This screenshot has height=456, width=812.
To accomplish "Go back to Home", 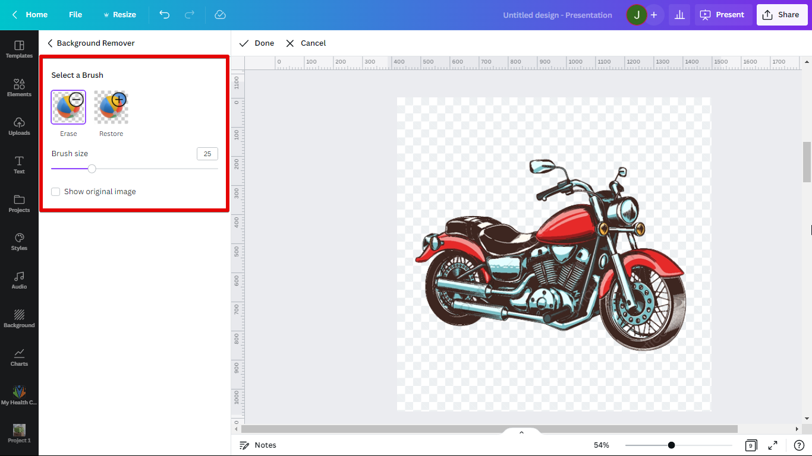I will [x=30, y=15].
